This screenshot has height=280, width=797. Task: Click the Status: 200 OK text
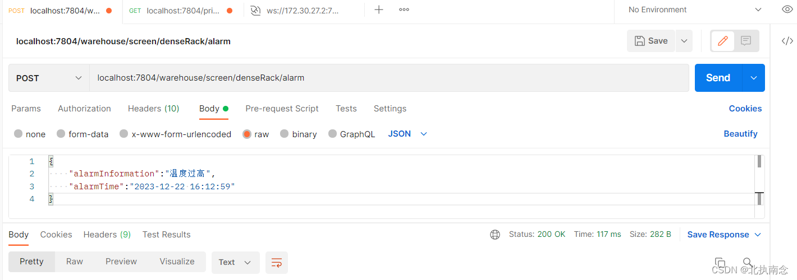click(x=537, y=235)
